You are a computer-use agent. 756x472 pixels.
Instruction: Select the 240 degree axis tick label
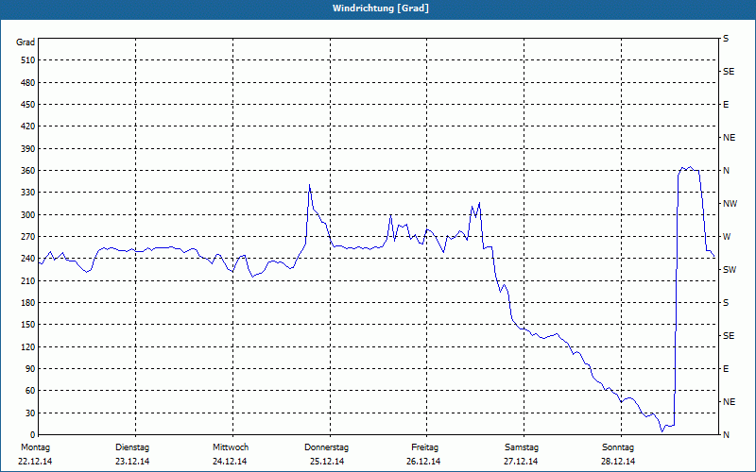pos(27,259)
